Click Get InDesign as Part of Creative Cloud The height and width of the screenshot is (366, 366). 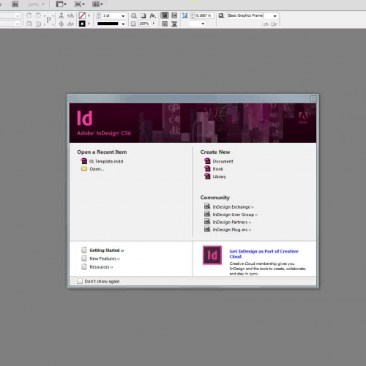(264, 254)
